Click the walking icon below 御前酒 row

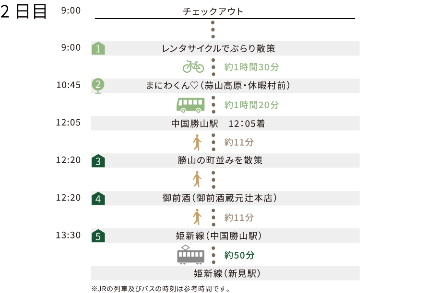(x=197, y=217)
